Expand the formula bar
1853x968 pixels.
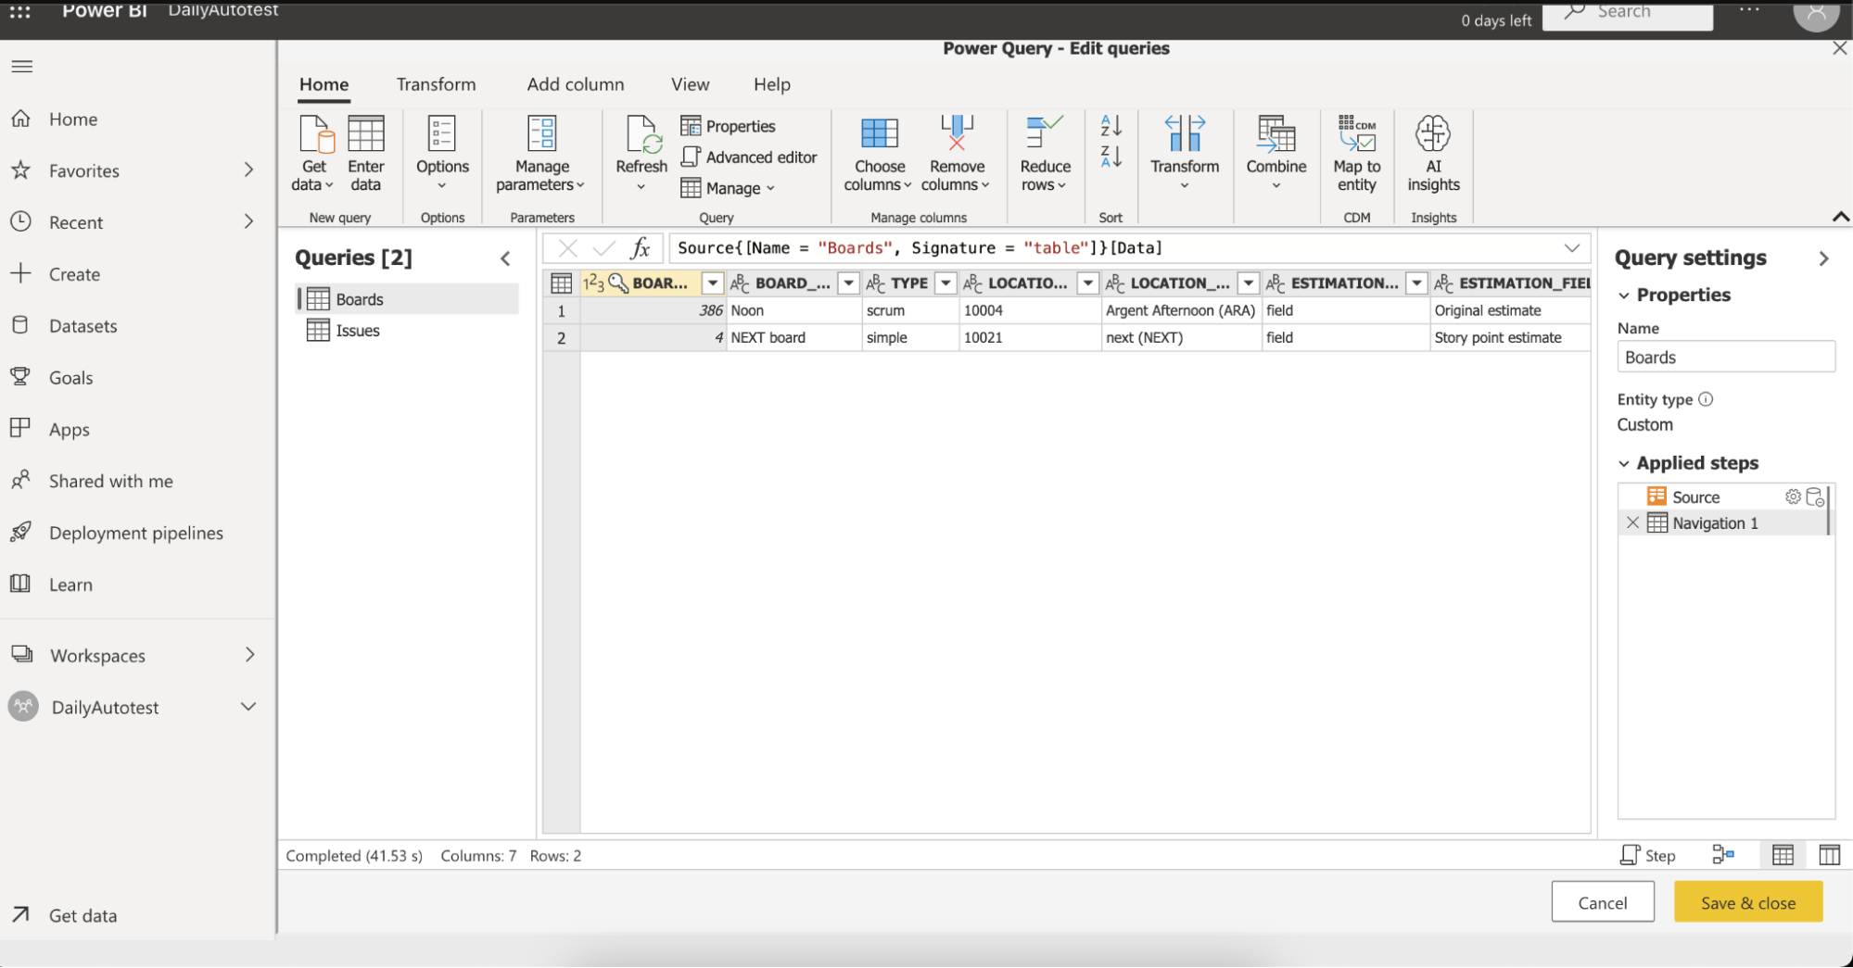point(1572,248)
